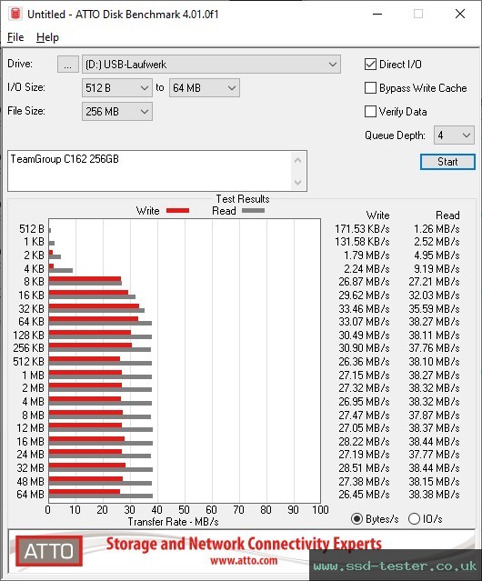
Task: Click the ATTO Disk Benchmark title bar icon
Action: 15,14
